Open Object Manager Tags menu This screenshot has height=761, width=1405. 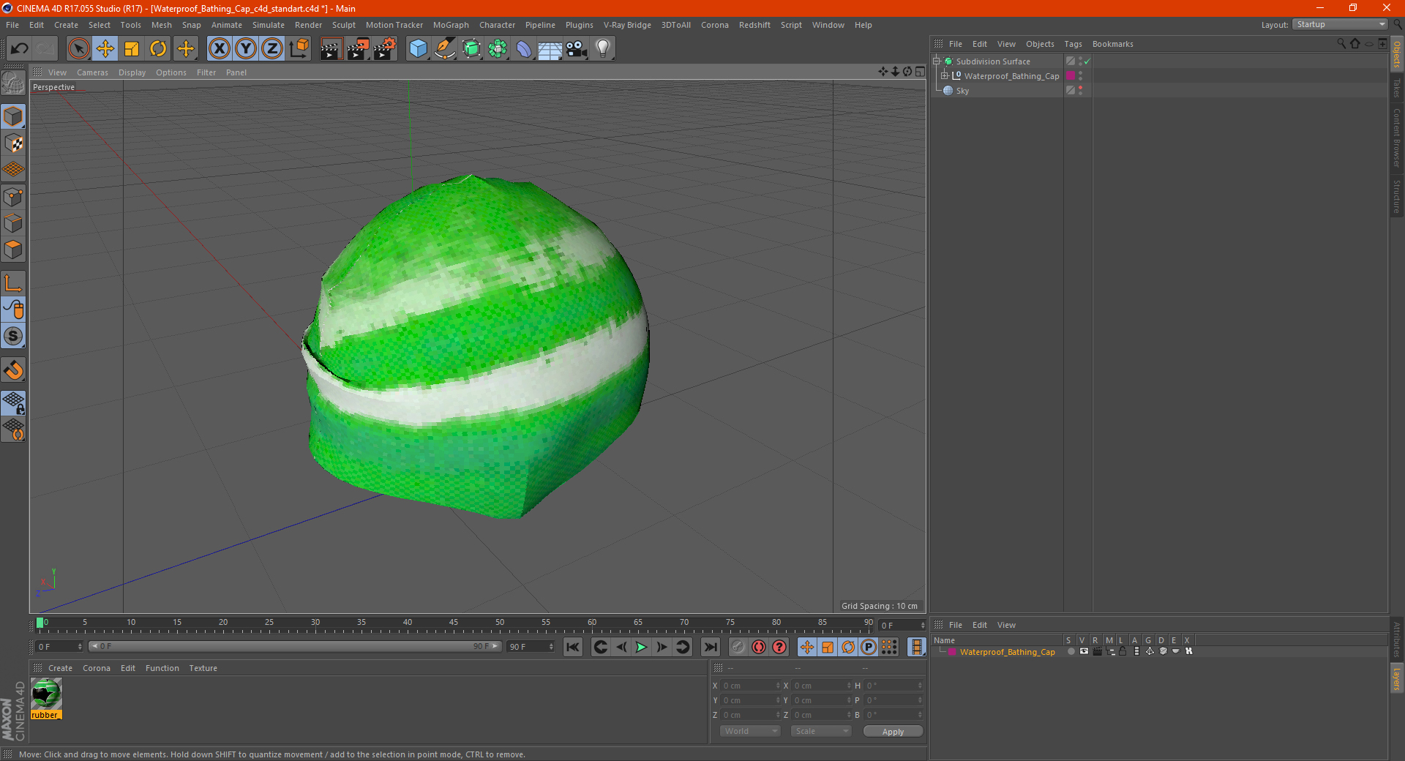click(1073, 44)
